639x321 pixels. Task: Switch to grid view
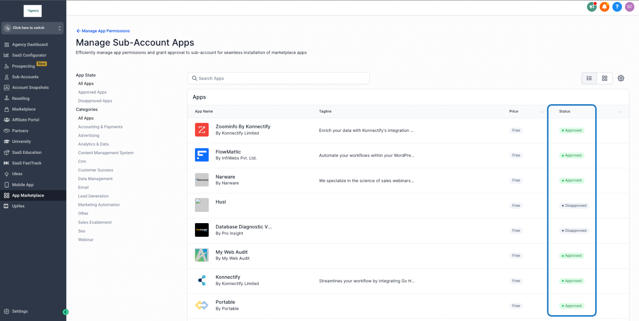pos(605,78)
